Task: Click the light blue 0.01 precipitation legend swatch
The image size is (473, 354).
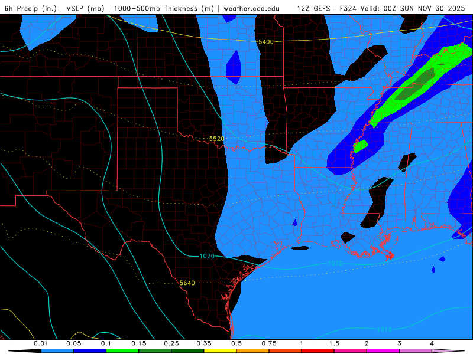Action: (57, 351)
